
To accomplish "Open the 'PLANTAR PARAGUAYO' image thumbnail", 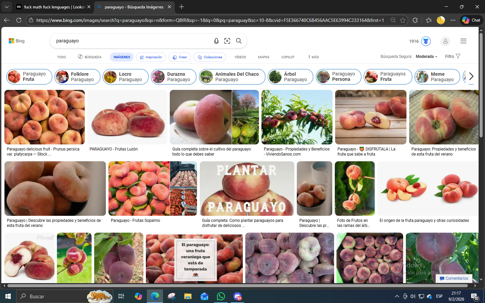I will click(247, 189).
